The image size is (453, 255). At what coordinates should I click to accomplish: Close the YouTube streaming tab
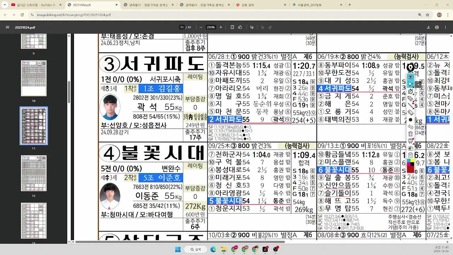(x=61, y=5)
